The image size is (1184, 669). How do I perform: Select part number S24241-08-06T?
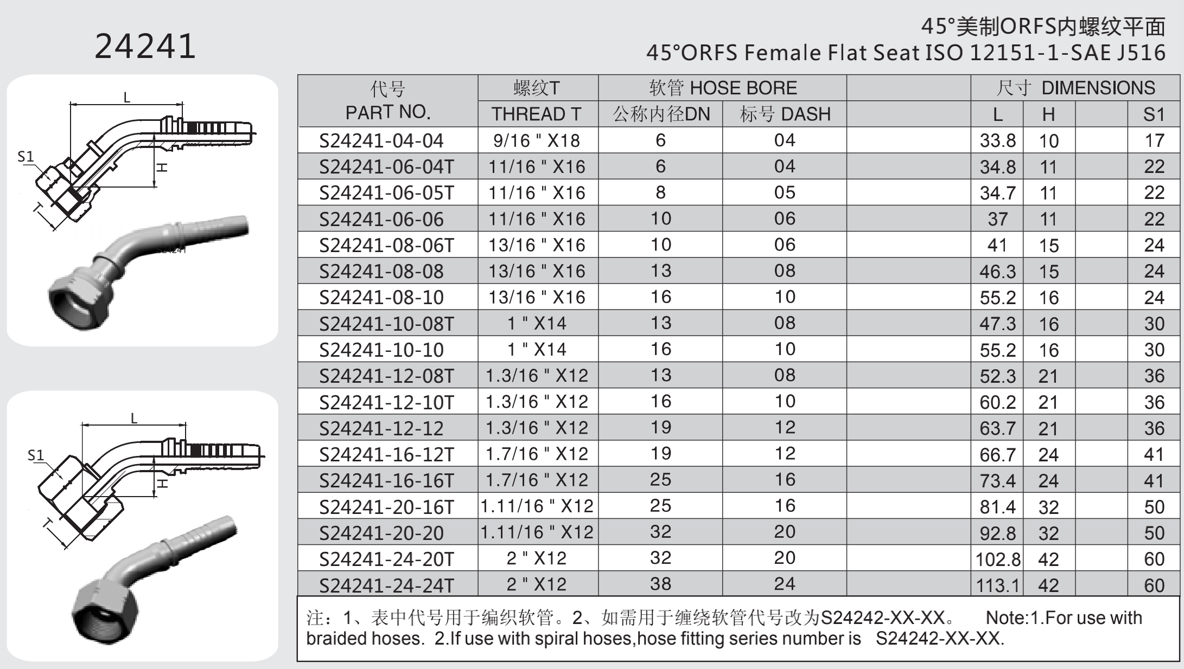386,245
